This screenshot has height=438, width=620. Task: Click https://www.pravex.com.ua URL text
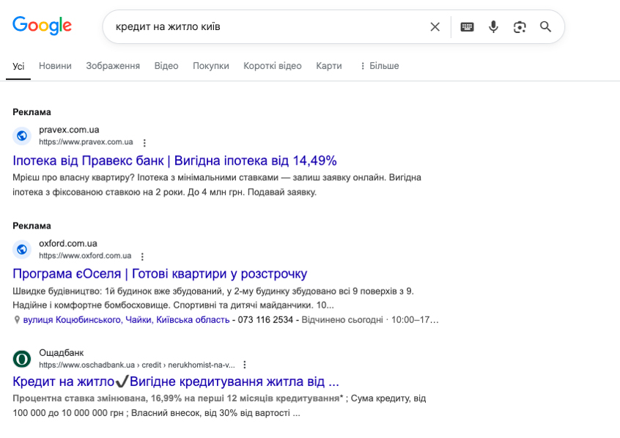point(86,142)
